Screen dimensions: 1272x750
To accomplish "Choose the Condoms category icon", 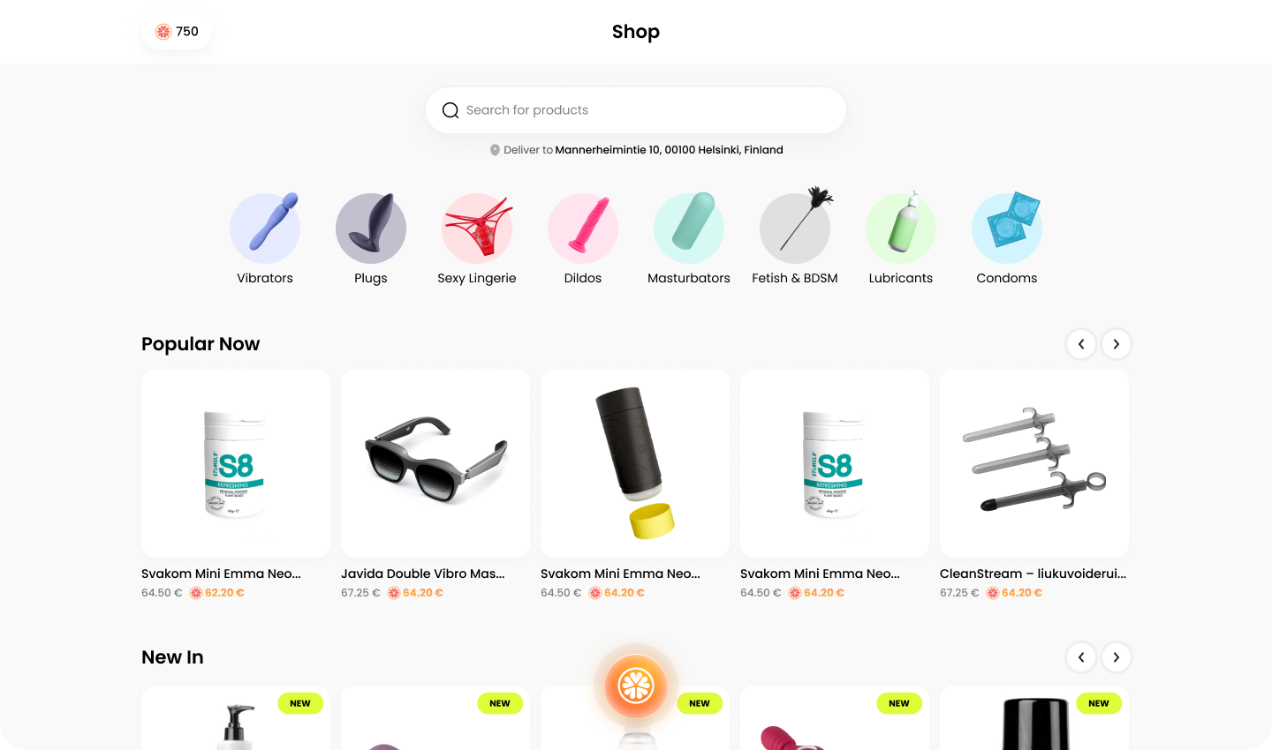I will pyautogui.click(x=1007, y=229).
